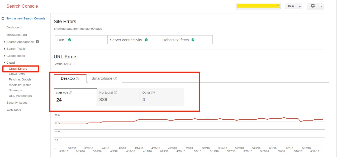This screenshot has width=337, height=157.
Task: Click the help icon next to Other errors
Action: click(x=153, y=93)
